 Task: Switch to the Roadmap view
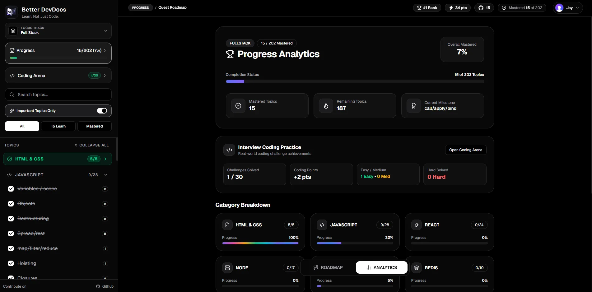(328, 267)
